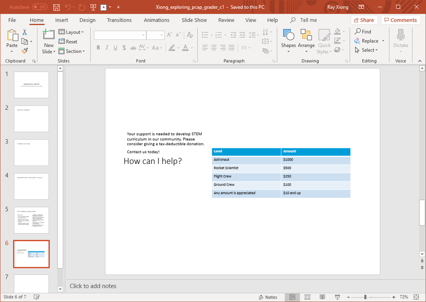Apply italic formatting
Image resolution: width=426 pixels, height=302 pixels.
coord(106,48)
